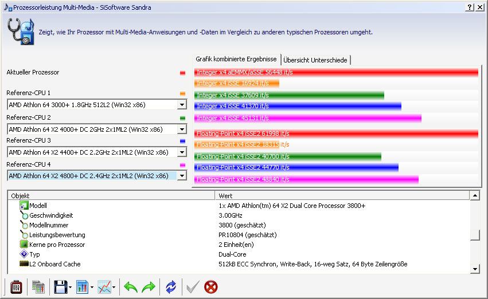Expand the Referenz-CPU 4 dropdown arrow
The image size is (488, 299).
[182, 176]
